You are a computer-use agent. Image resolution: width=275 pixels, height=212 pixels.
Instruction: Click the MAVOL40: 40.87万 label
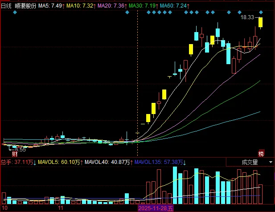point(109,162)
